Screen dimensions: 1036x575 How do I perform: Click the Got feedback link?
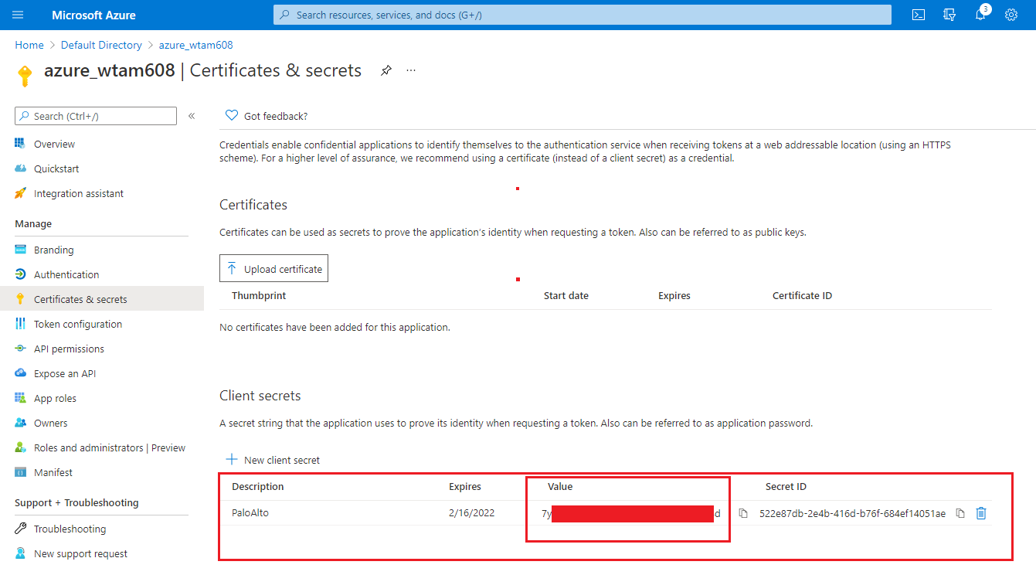pos(275,116)
